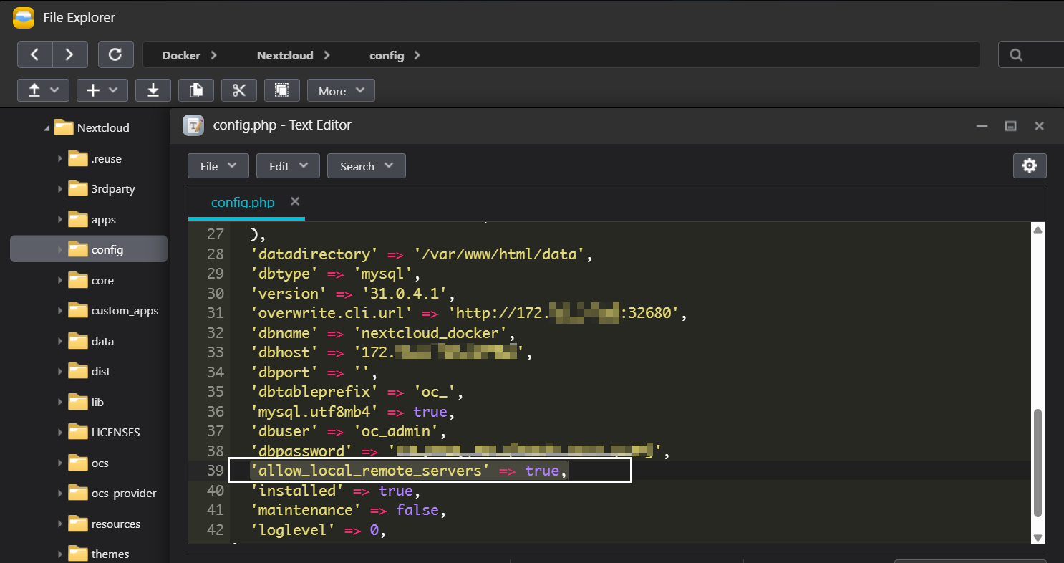Refresh the current folder view

[115, 54]
